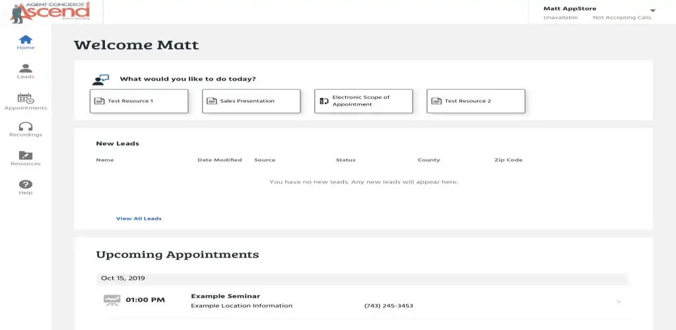Expand the Matt AppStore account dropdown
Screen dimensions: 676x330
coord(652,11)
